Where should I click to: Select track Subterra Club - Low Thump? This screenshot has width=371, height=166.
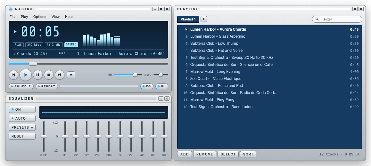[x=270, y=43]
